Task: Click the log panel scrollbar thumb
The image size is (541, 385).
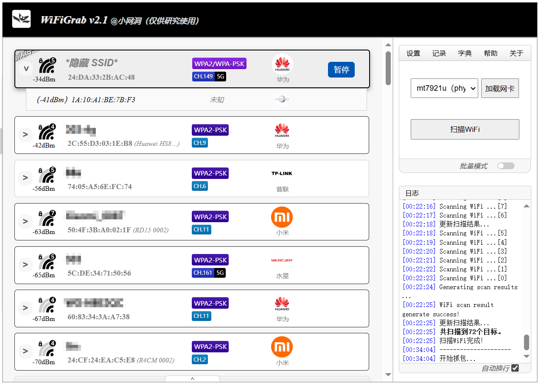Action: coord(527,342)
